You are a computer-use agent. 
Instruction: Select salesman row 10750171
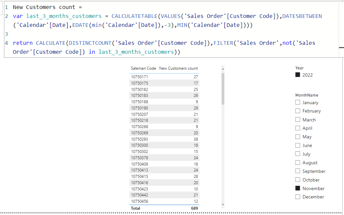tap(164, 77)
